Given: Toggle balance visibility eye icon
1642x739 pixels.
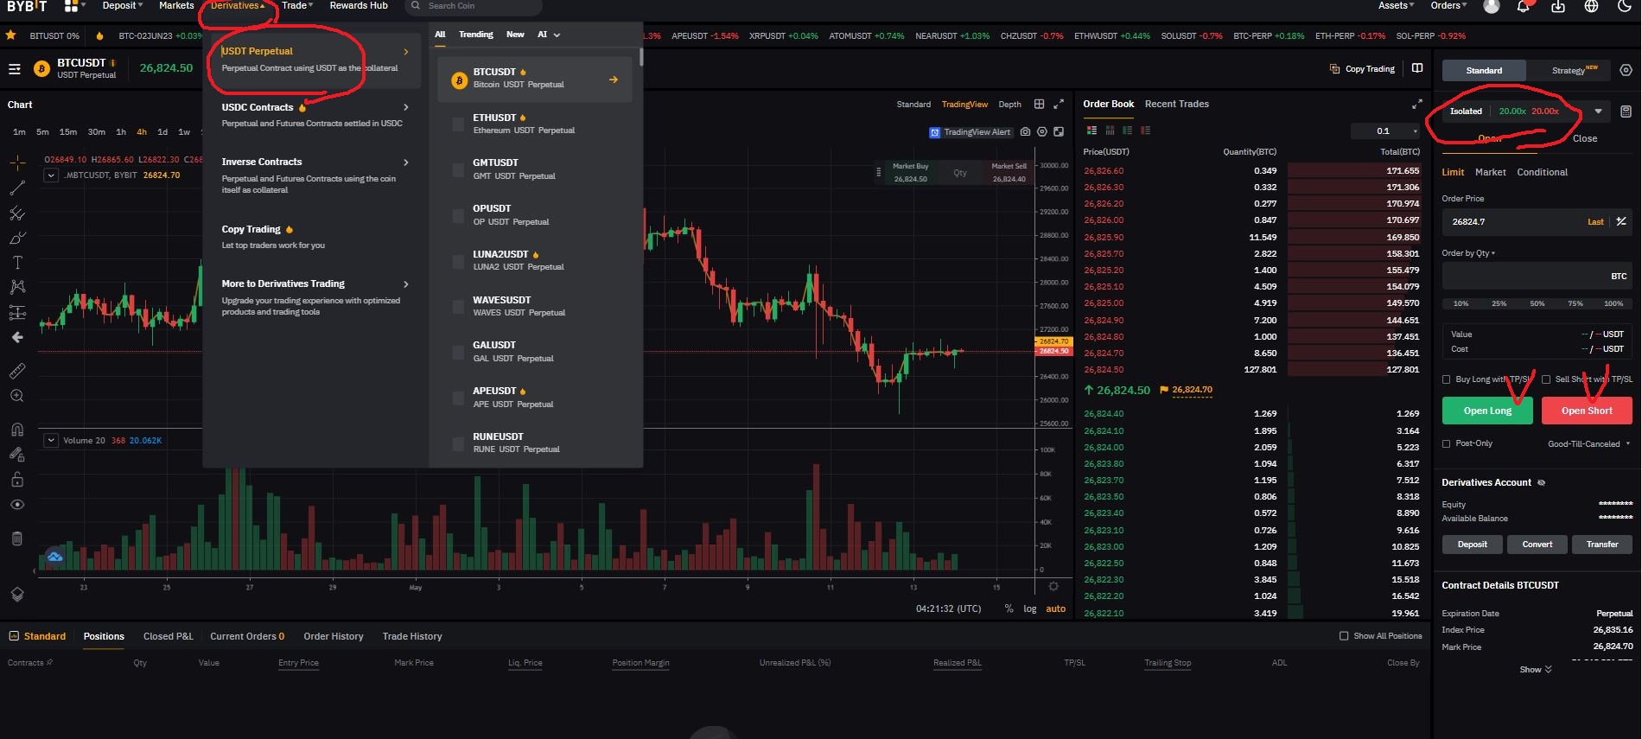Looking at the screenshot, I should (x=1541, y=483).
